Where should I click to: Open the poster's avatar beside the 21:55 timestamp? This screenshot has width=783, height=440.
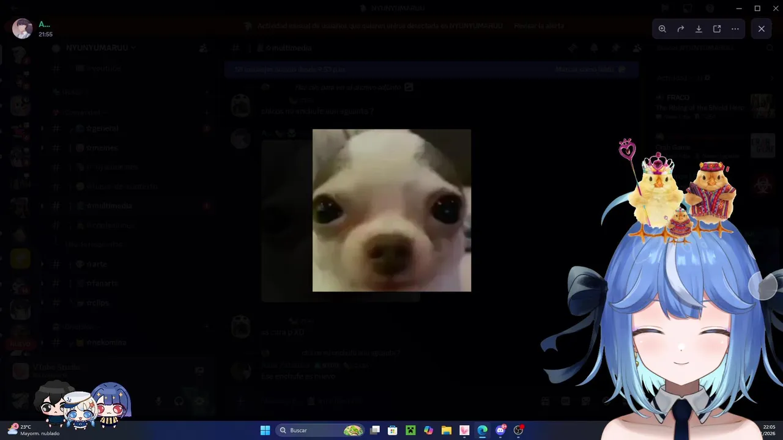tap(23, 29)
